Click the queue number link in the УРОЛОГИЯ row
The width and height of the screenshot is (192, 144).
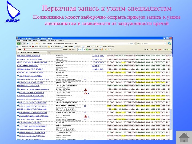pyautogui.click(x=85, y=99)
